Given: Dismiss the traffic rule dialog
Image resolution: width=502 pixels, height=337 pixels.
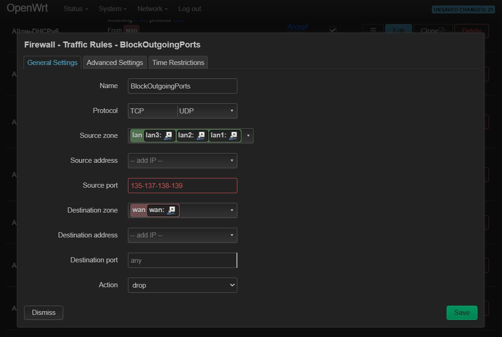Looking at the screenshot, I should click(43, 313).
